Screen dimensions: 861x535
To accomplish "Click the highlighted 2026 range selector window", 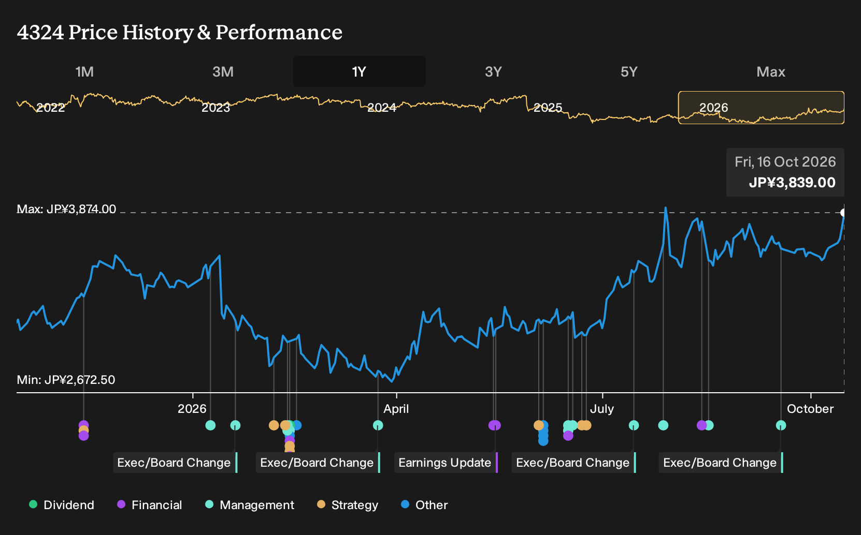I will tap(761, 108).
